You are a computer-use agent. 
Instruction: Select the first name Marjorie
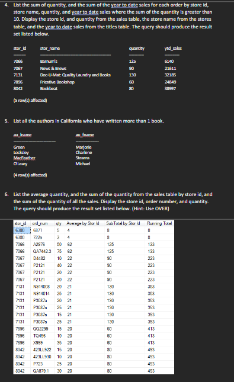(84, 147)
